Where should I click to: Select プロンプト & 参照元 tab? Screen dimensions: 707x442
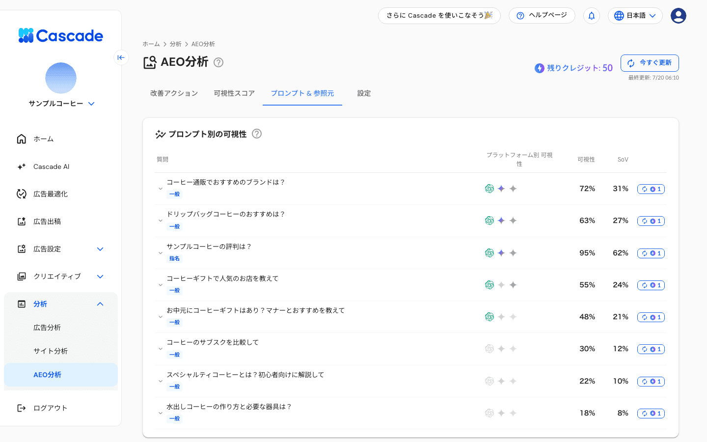click(302, 93)
